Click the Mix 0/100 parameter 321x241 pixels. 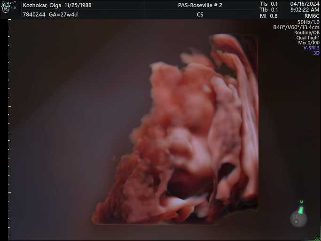tap(309, 43)
